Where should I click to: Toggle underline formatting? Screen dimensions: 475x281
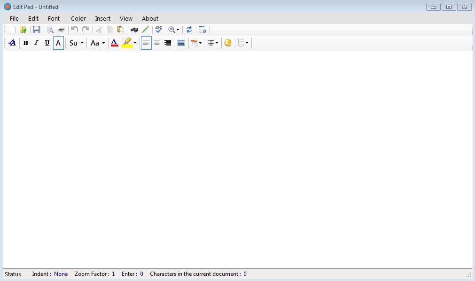coord(47,43)
